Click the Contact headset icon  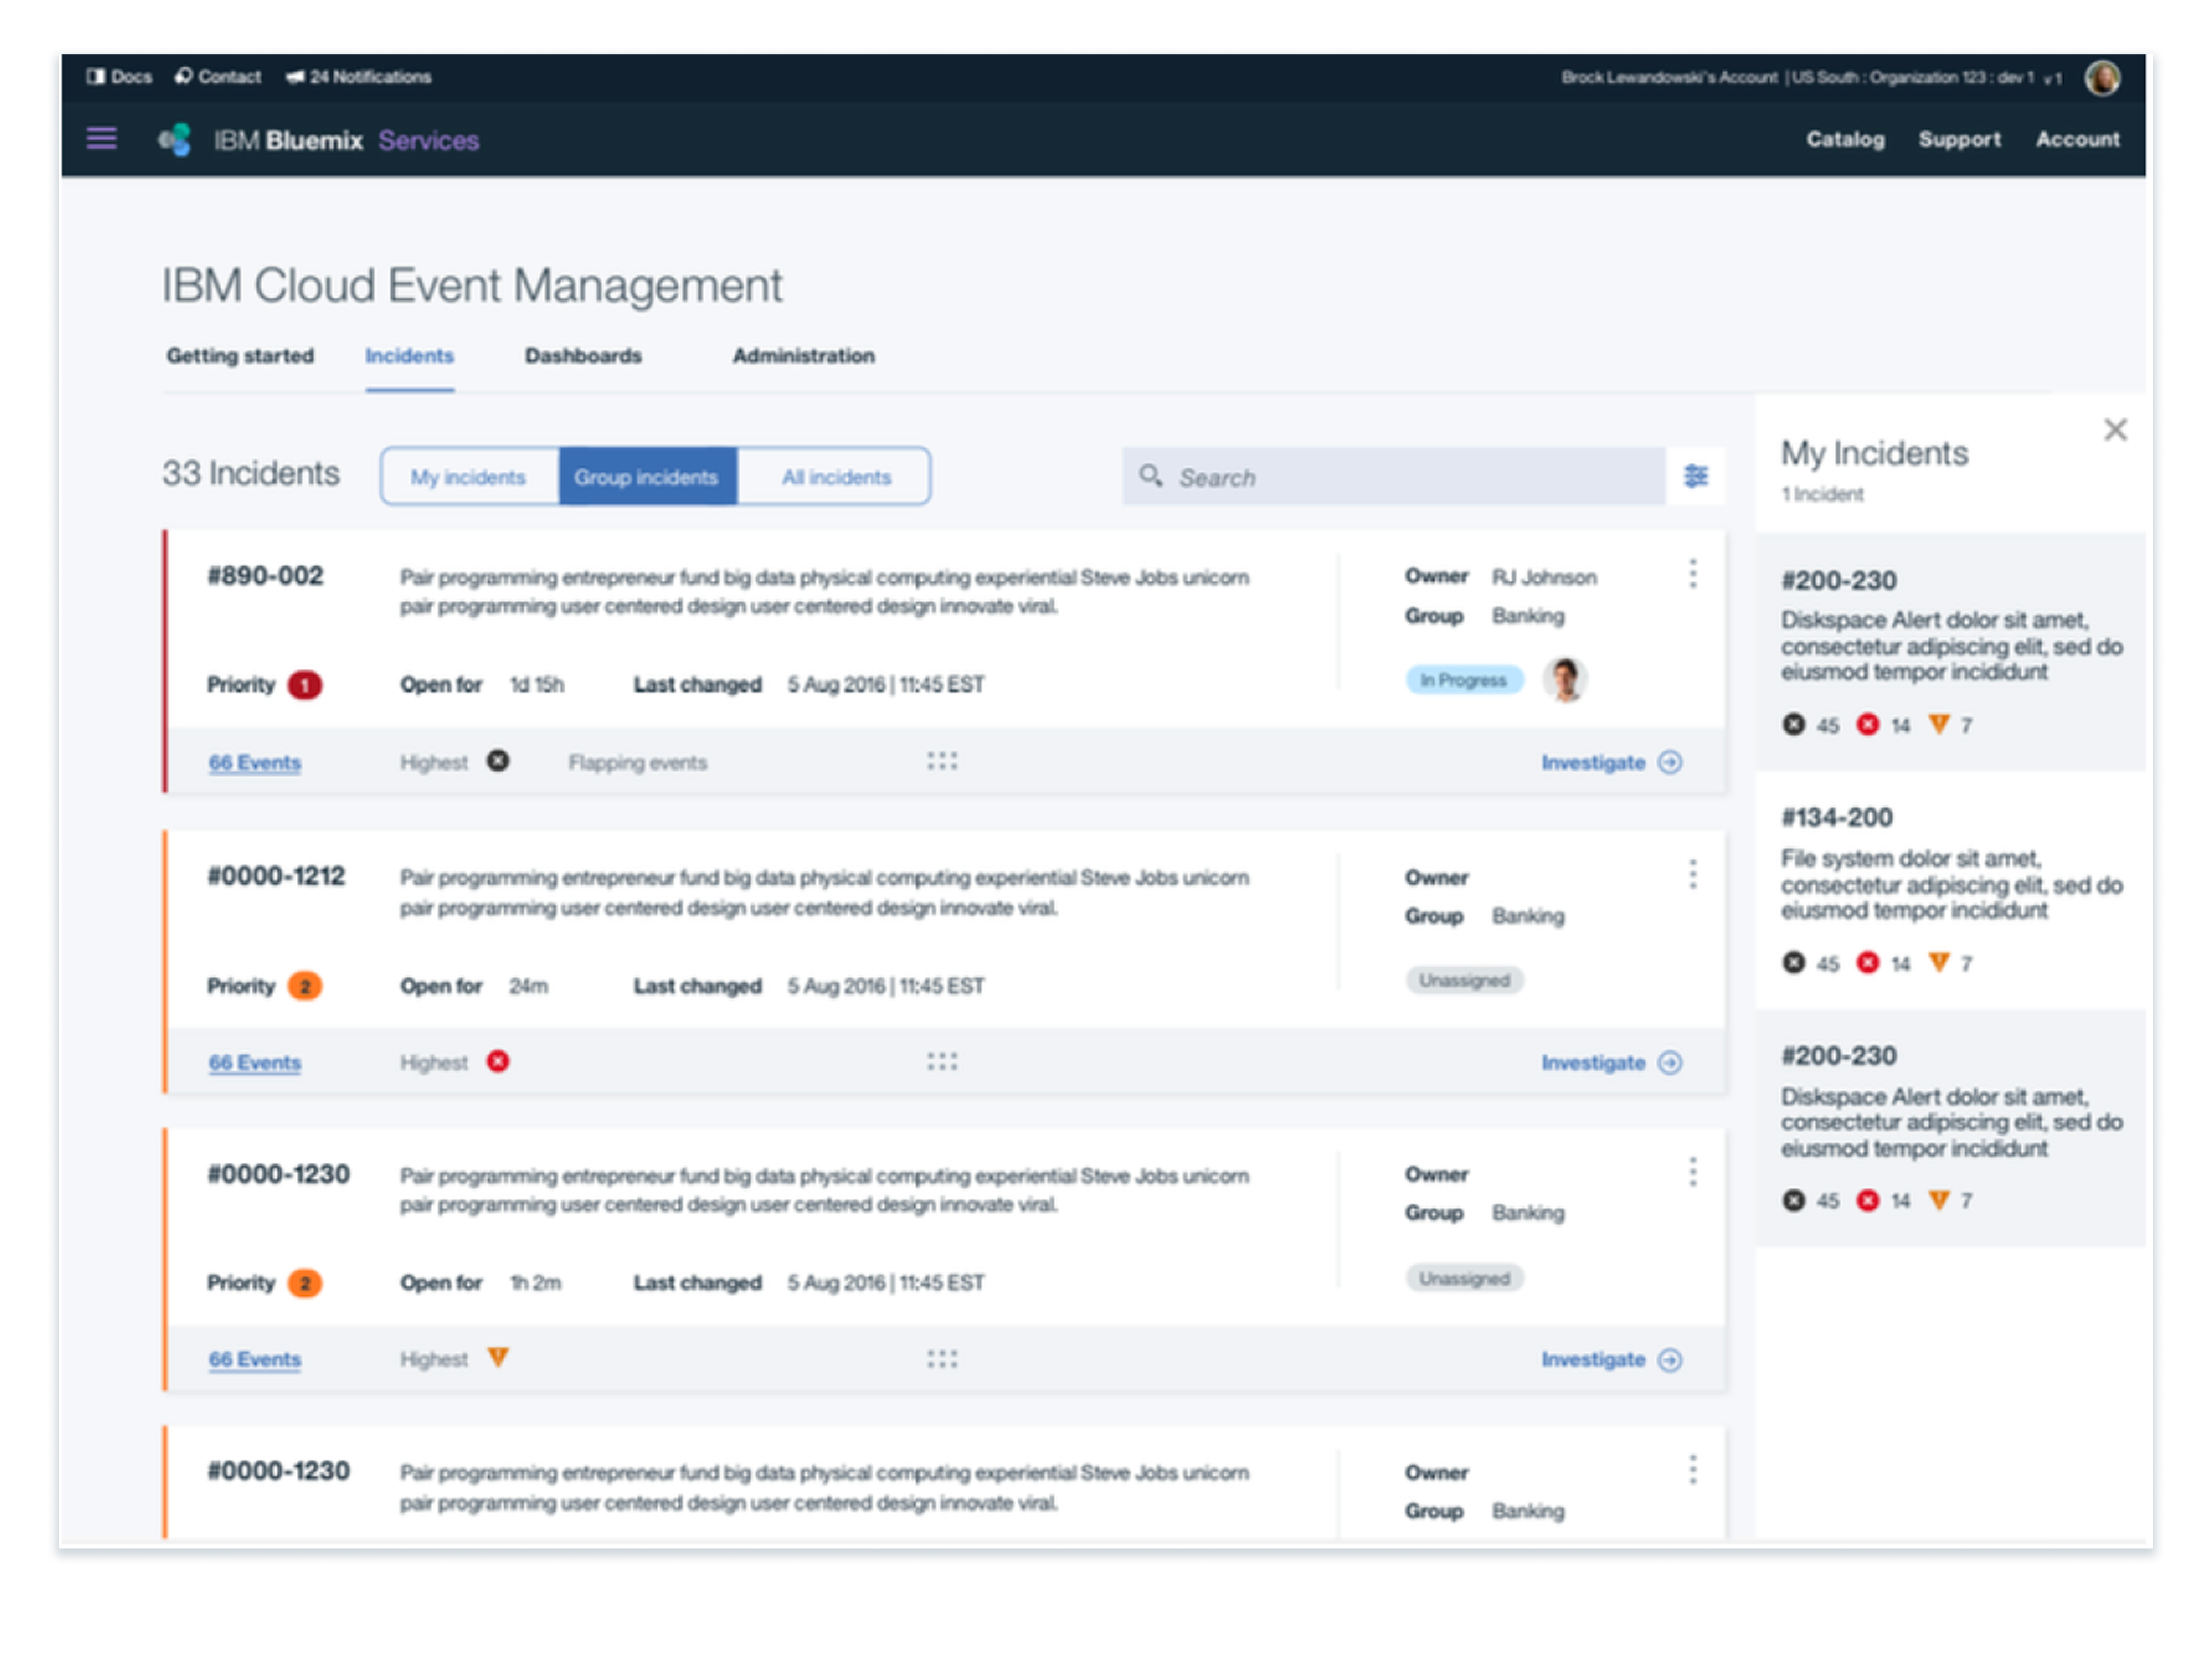(x=183, y=76)
